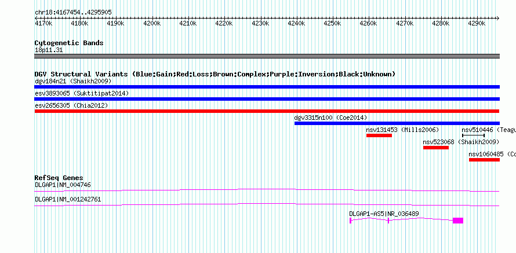Select the nsv1060485 red loss bar
The height and width of the screenshot is (253, 516).
tap(485, 160)
